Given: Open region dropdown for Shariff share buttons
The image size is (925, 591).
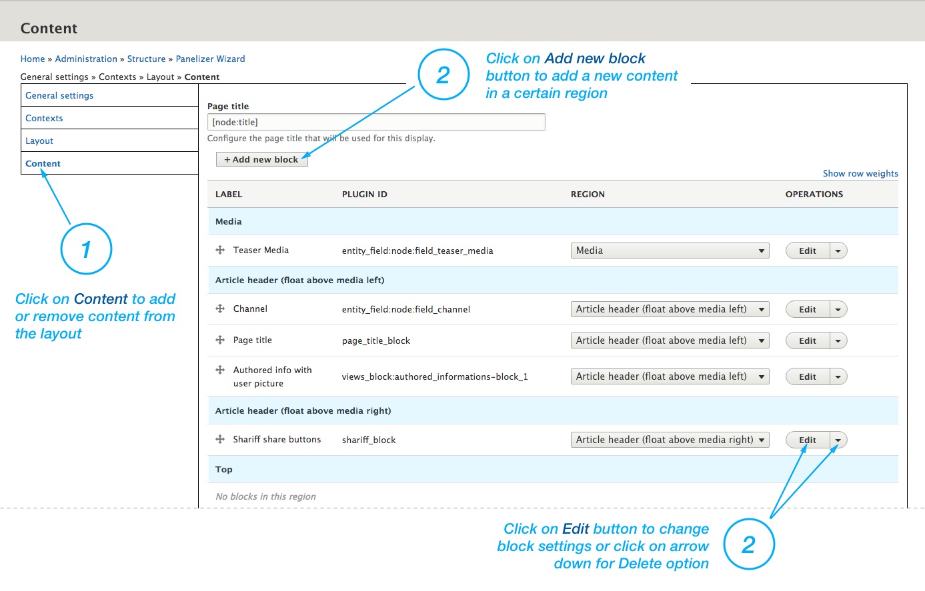Looking at the screenshot, I should [x=670, y=440].
